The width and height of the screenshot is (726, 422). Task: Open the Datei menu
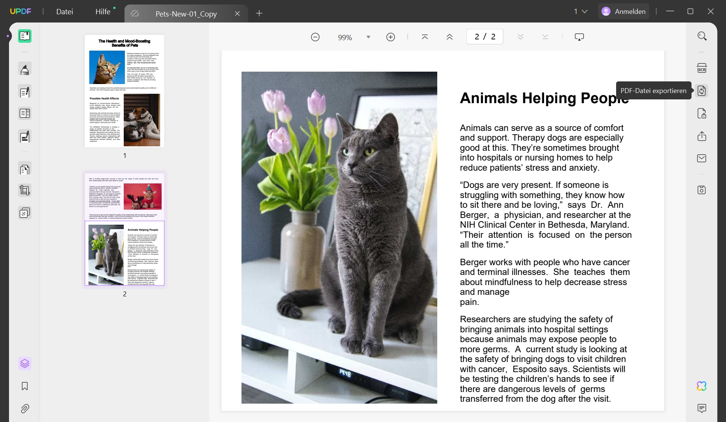click(x=64, y=12)
